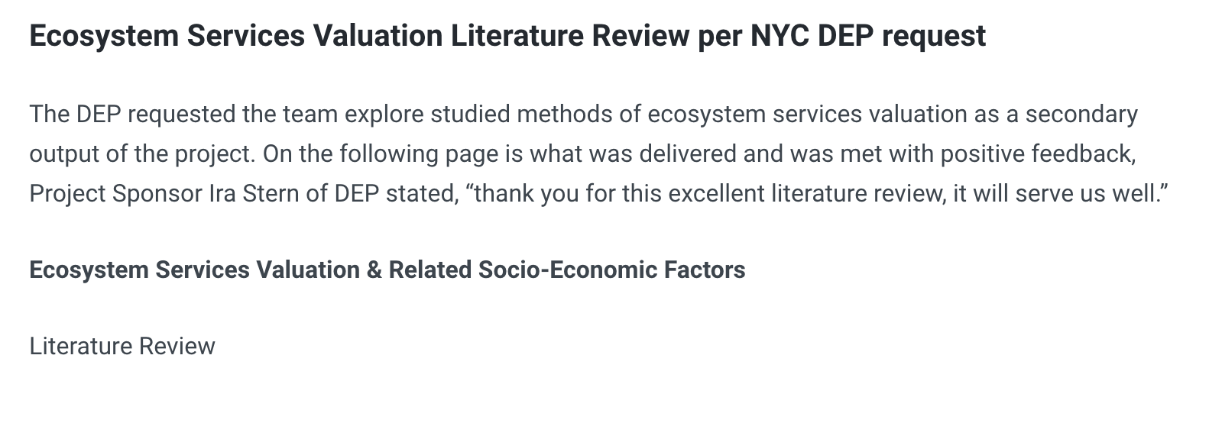Click the standalone 'Literature Review' line
This screenshot has width=1209, height=423.
click(122, 347)
